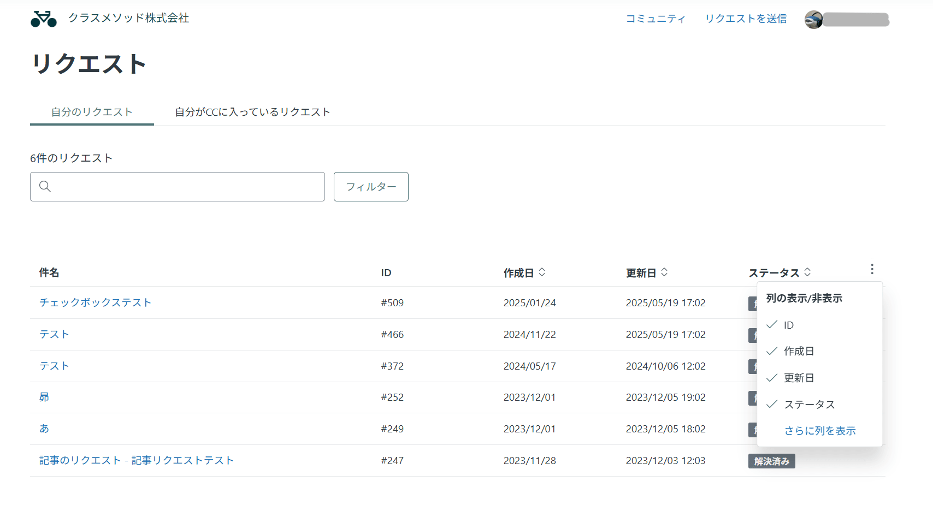Open request 記事のリクエスト - 記事リクエストテスト
Viewport: 933px width, 505px height.
pos(135,460)
